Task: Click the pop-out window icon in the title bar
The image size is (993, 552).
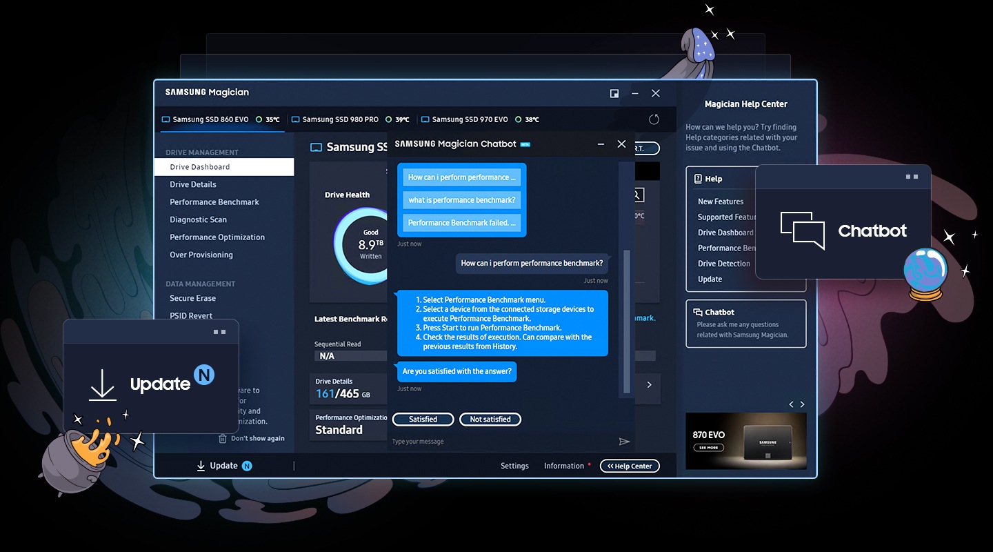Action: pyautogui.click(x=614, y=92)
